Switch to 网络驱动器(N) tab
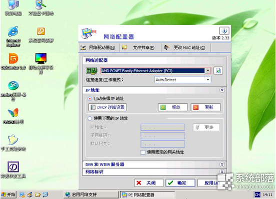The image size is (276, 199). [x=98, y=47]
